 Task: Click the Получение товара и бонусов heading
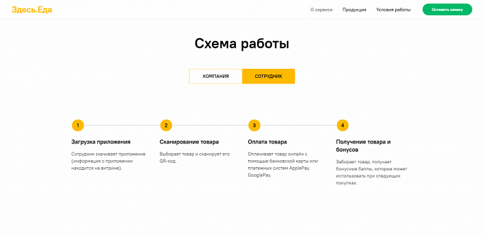coord(363,146)
